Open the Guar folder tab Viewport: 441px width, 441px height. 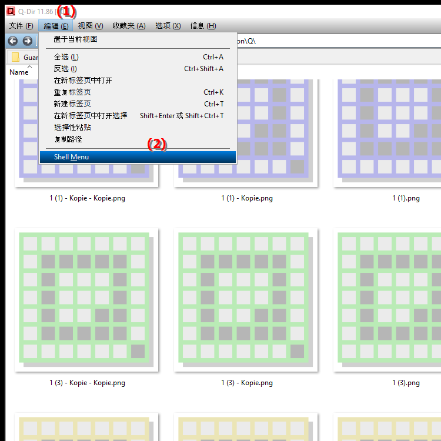24,58
